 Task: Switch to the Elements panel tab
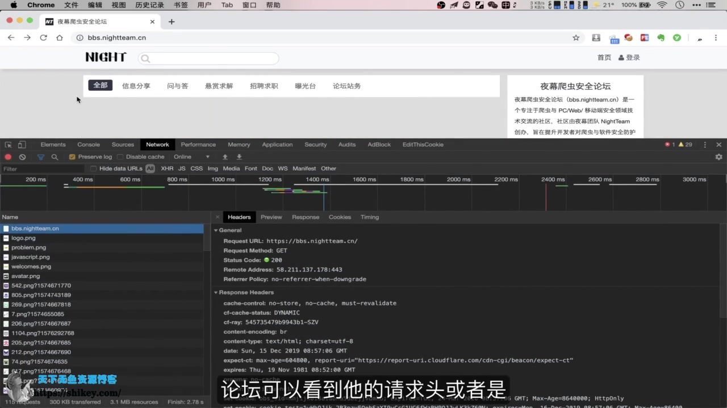(x=53, y=144)
